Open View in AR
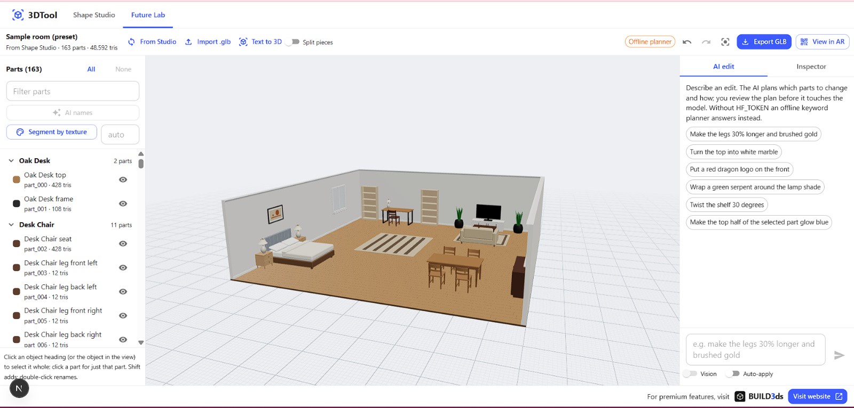Screen dimensions: 854x408 (x=823, y=42)
